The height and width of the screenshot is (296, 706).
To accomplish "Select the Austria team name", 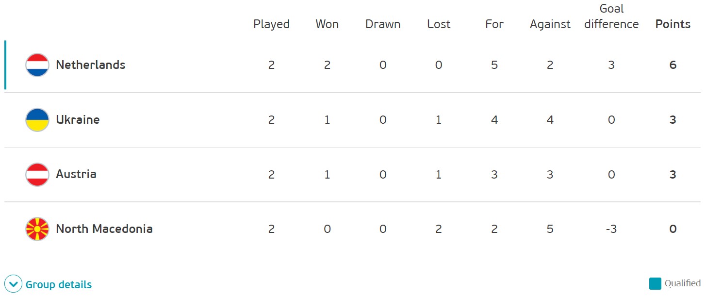I will click(76, 174).
